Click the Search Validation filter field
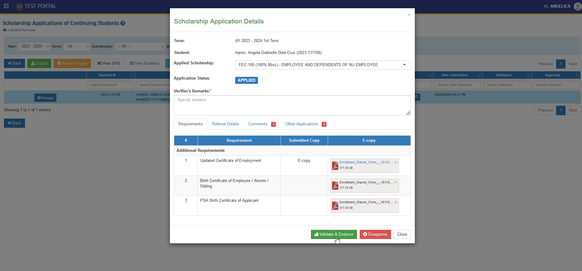 point(507,85)
